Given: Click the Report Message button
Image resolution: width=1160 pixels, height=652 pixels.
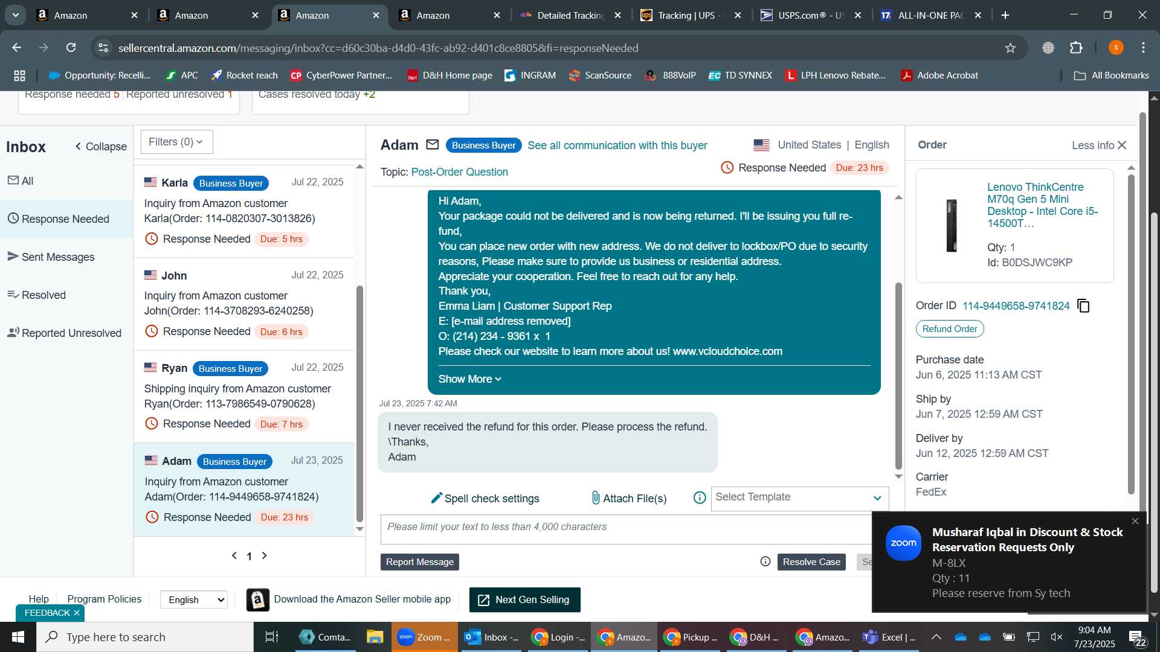Looking at the screenshot, I should tap(420, 562).
